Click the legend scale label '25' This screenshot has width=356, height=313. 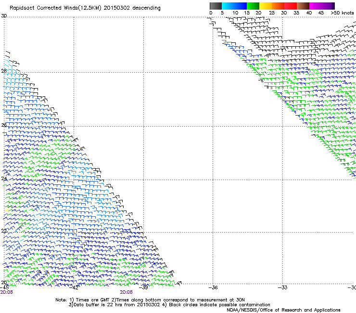(x=272, y=13)
